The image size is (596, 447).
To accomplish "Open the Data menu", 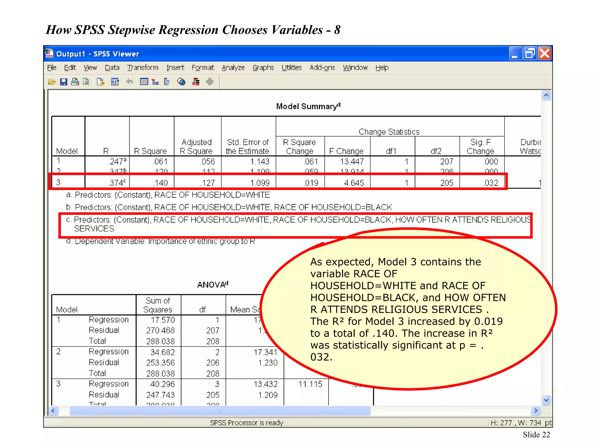I will (x=112, y=68).
